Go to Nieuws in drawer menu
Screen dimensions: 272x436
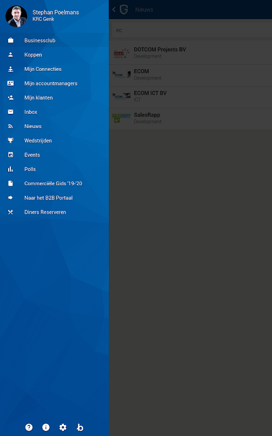coord(54,126)
